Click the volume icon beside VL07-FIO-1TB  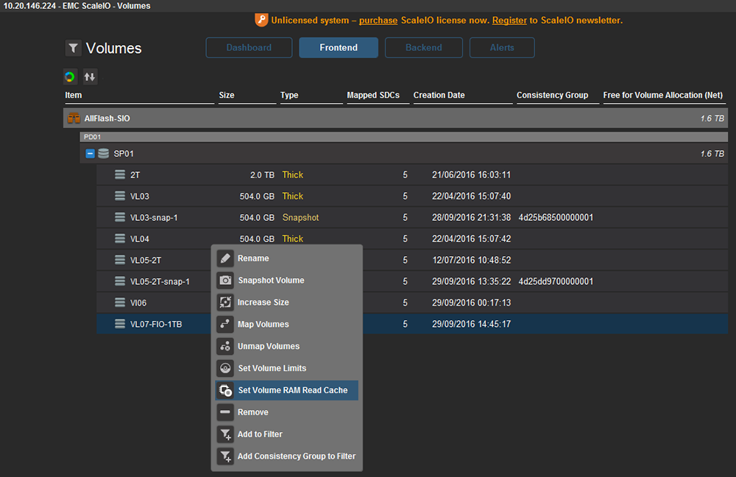pos(120,324)
